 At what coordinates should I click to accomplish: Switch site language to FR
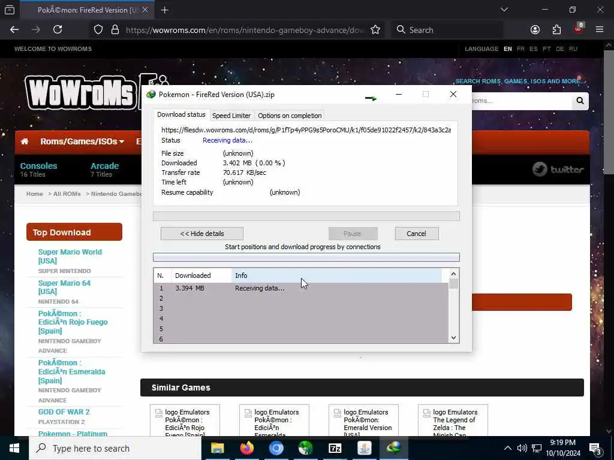520,49
